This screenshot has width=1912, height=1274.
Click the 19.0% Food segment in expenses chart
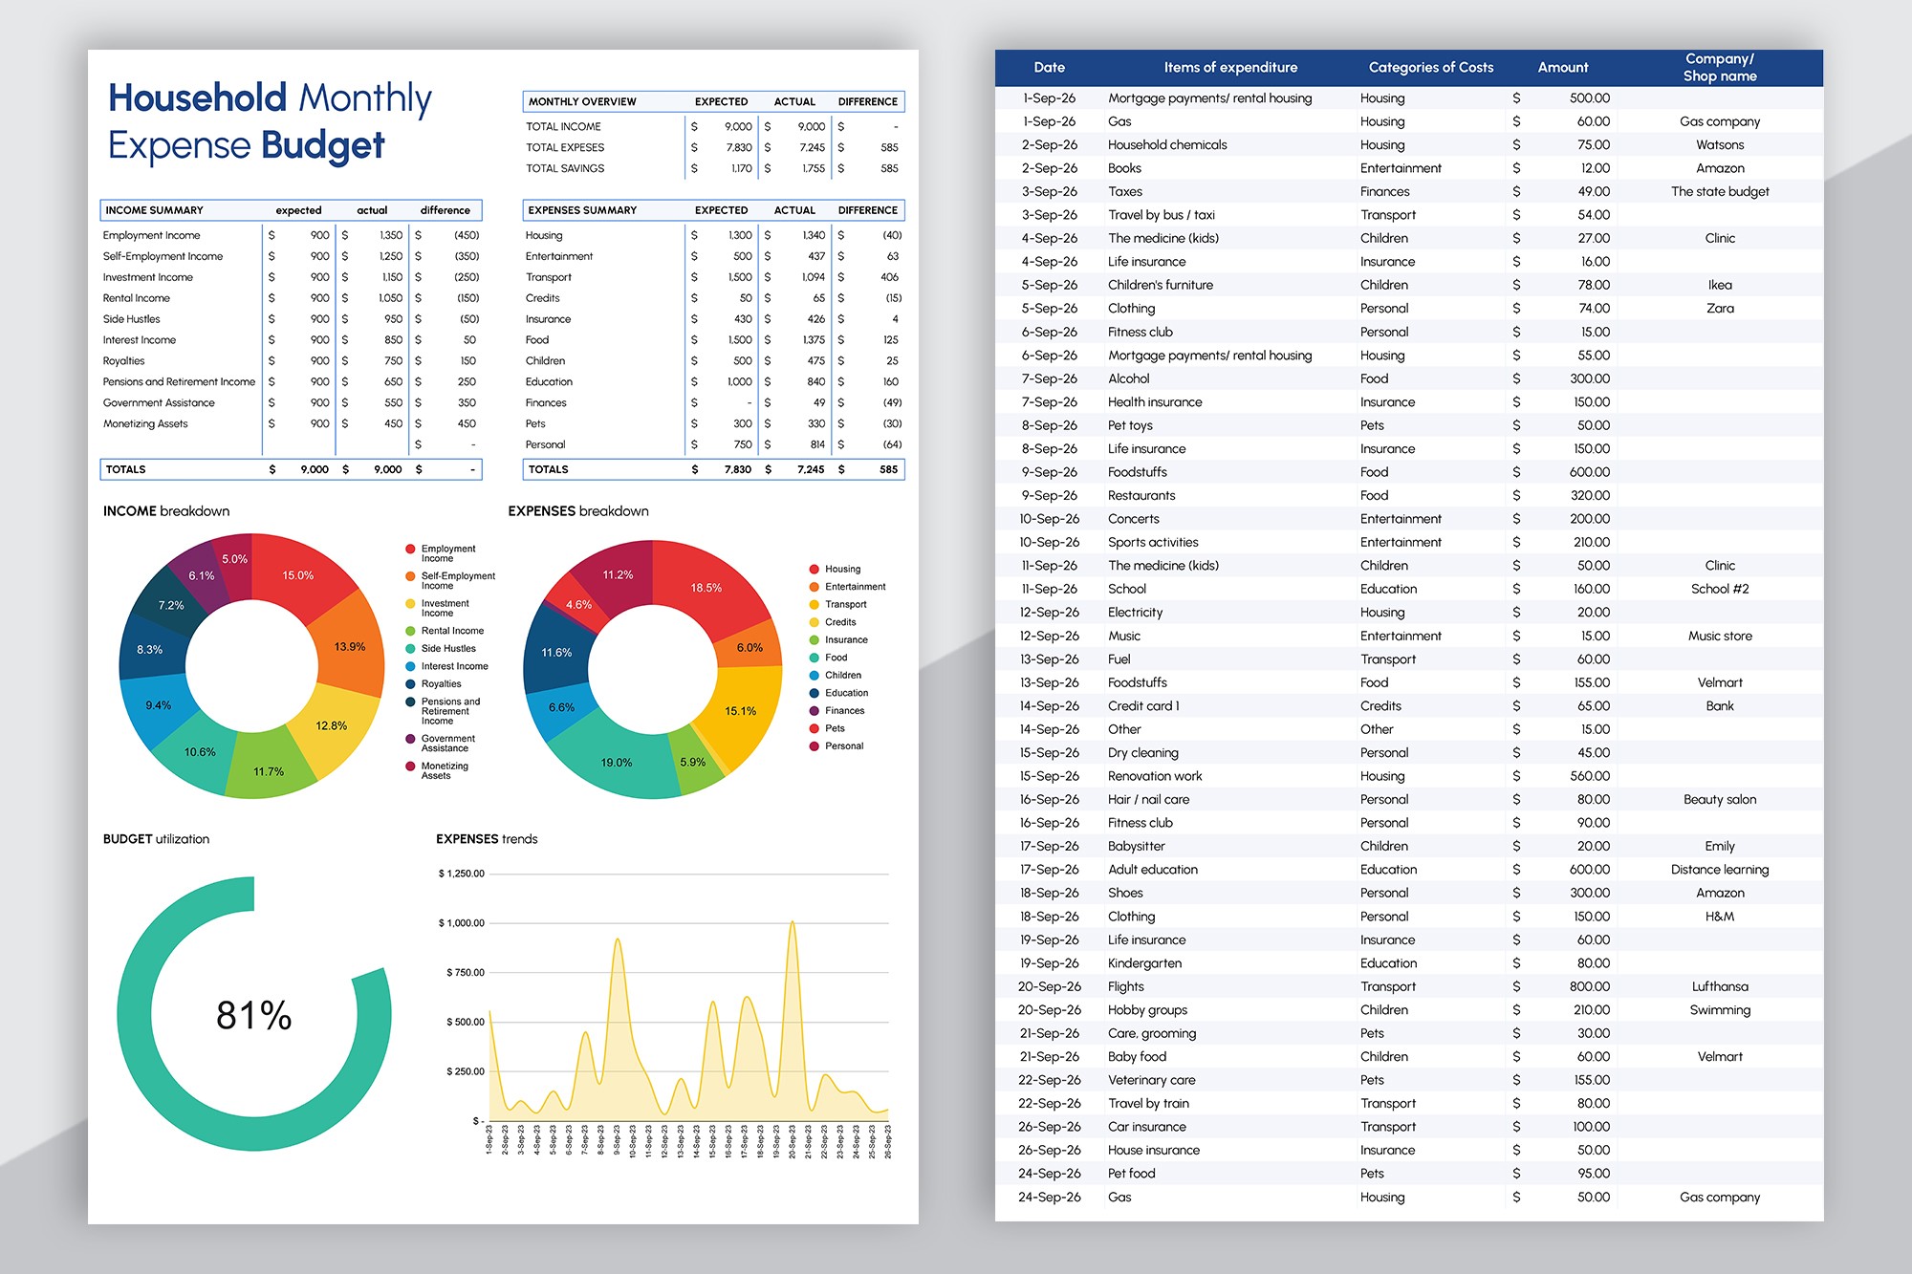617,763
